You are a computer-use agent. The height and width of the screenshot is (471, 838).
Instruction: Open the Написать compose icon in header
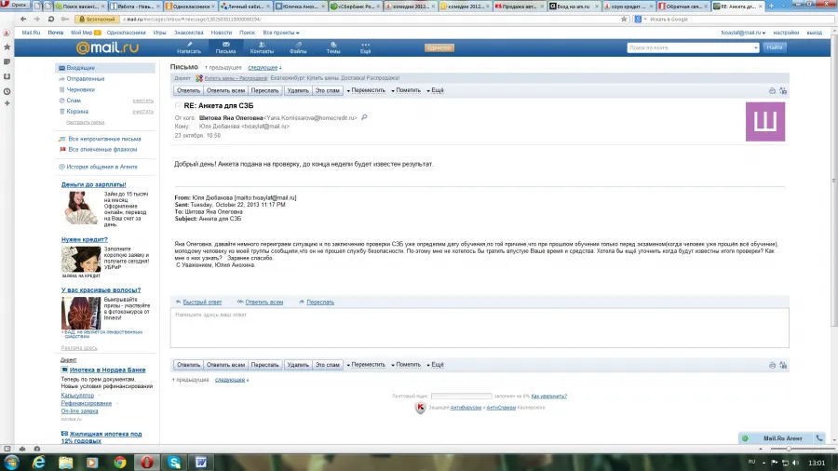click(189, 47)
